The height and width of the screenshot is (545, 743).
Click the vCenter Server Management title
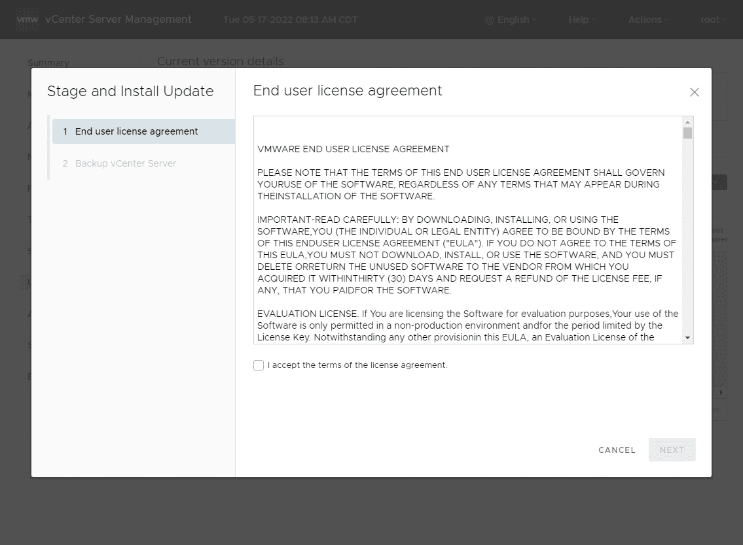pyautogui.click(x=118, y=20)
